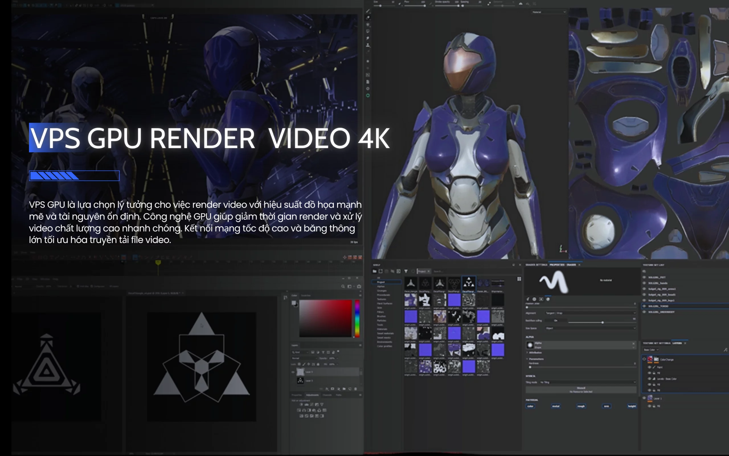Open the Size Space dropdown
This screenshot has height=456, width=729.
coord(591,328)
